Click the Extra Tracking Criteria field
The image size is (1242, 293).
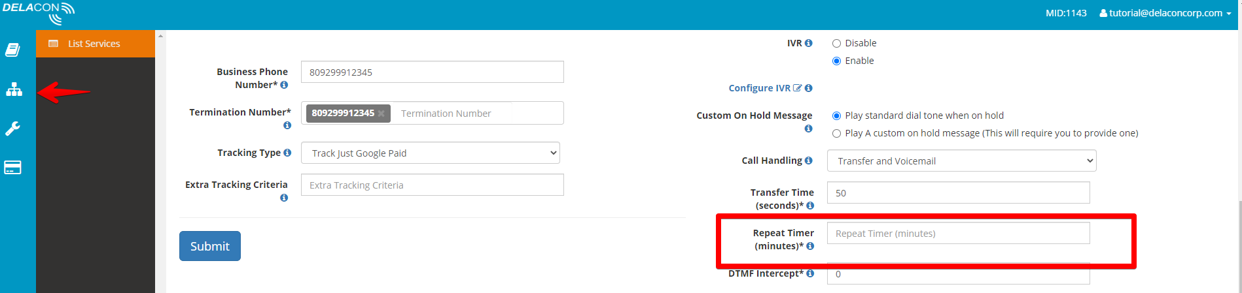[x=433, y=185]
